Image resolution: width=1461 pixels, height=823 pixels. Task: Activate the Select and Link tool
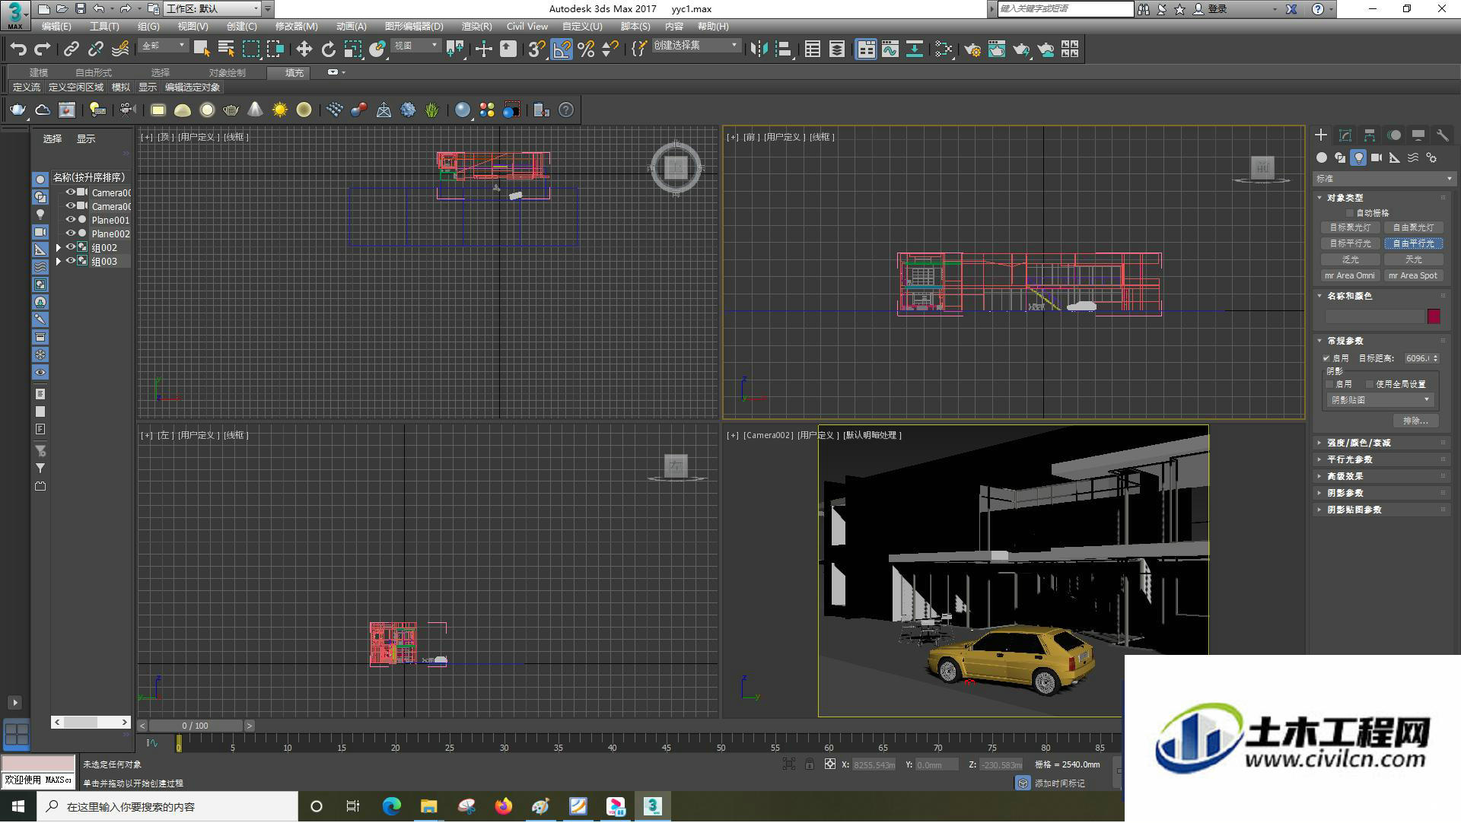(71, 49)
